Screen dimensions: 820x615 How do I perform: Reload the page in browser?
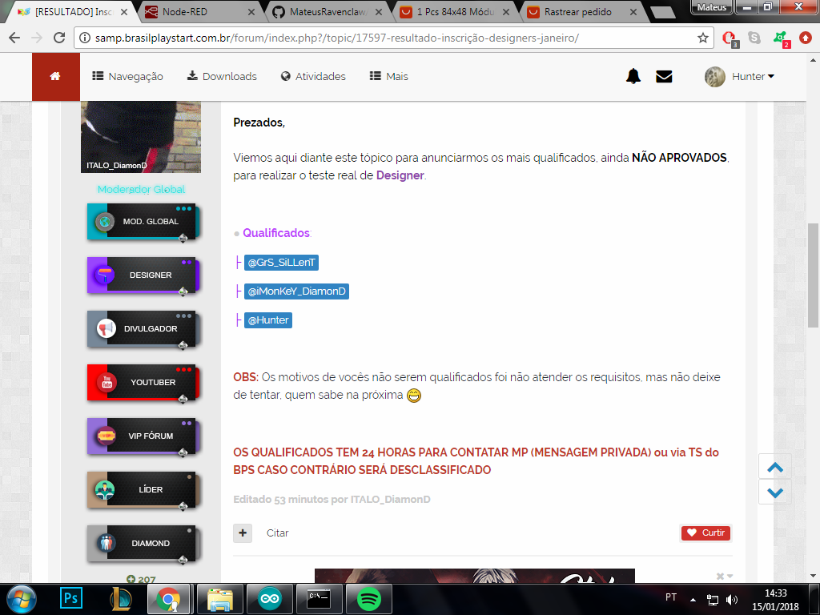click(x=58, y=38)
